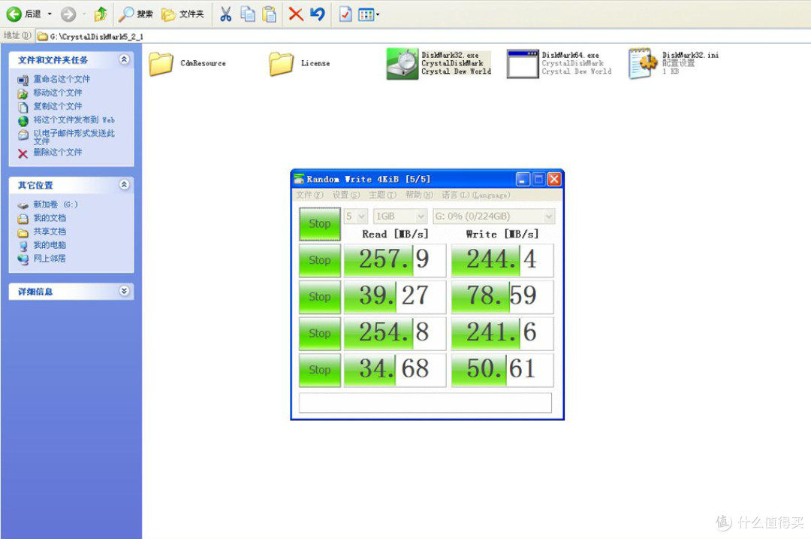Click Stop button beside 254.8 result
Image resolution: width=811 pixels, height=539 pixels.
[x=320, y=334]
